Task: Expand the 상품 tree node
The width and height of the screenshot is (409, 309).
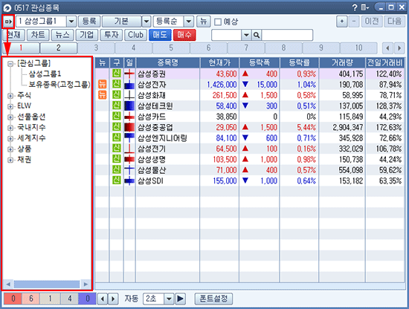Action: click(x=10, y=149)
